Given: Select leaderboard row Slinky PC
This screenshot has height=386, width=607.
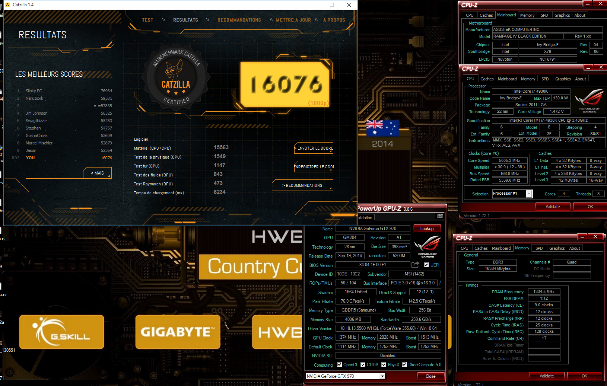Looking at the screenshot, I should tap(64, 91).
